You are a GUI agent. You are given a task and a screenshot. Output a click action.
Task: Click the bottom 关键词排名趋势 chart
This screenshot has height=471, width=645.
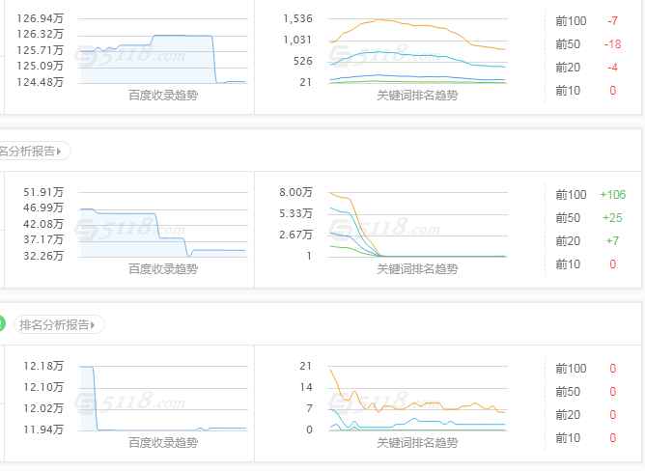417,398
